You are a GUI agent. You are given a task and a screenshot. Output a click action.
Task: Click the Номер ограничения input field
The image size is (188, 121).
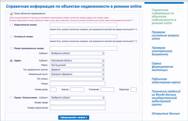point(78,108)
